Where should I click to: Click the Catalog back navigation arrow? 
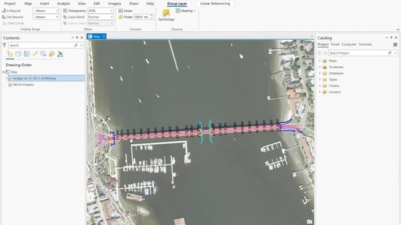[x=320, y=52]
